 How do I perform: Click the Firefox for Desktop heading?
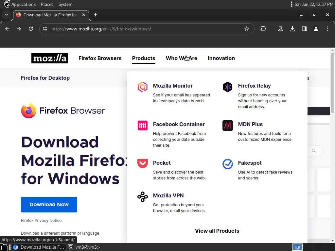click(45, 78)
